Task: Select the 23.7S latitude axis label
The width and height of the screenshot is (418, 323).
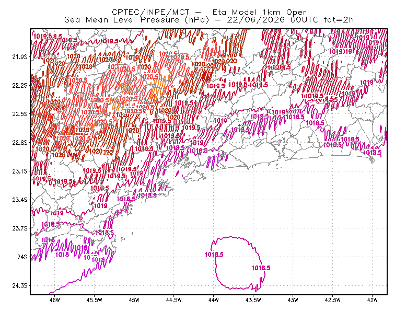Action: point(20,228)
